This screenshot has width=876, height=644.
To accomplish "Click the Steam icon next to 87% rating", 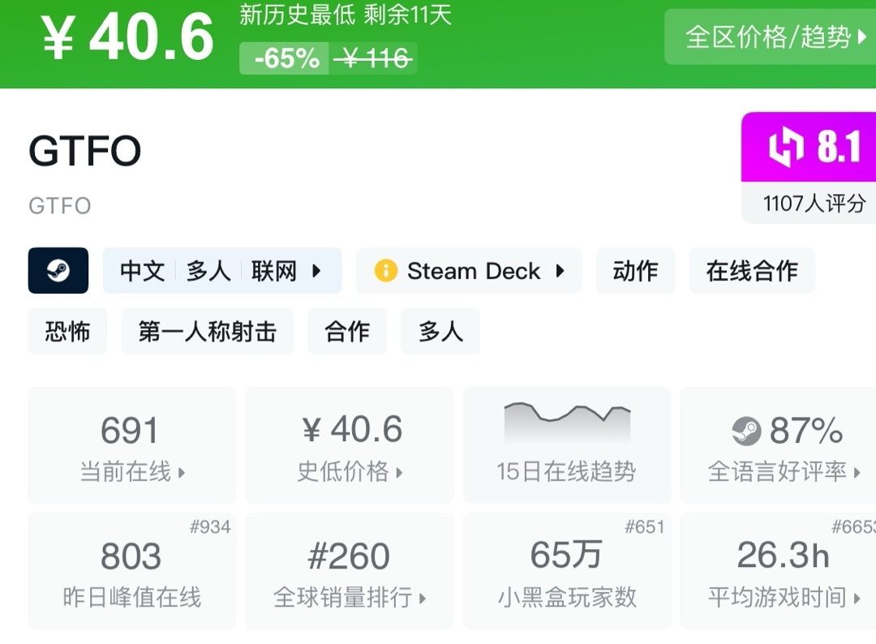I will (745, 431).
